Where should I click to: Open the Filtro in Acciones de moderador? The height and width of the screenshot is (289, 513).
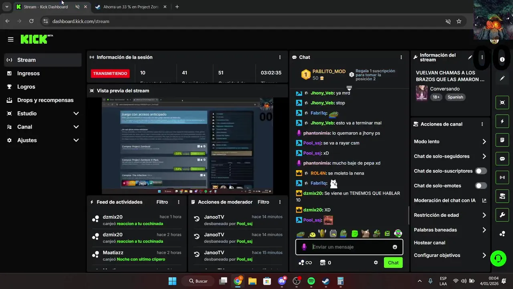click(x=263, y=202)
